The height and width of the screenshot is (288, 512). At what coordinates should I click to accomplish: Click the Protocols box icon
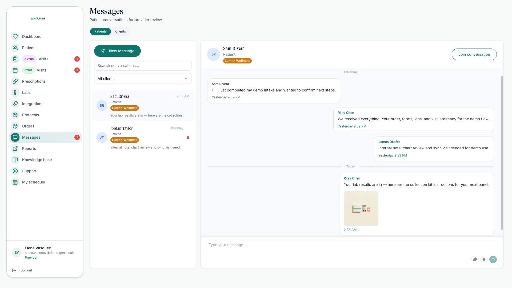click(15, 115)
